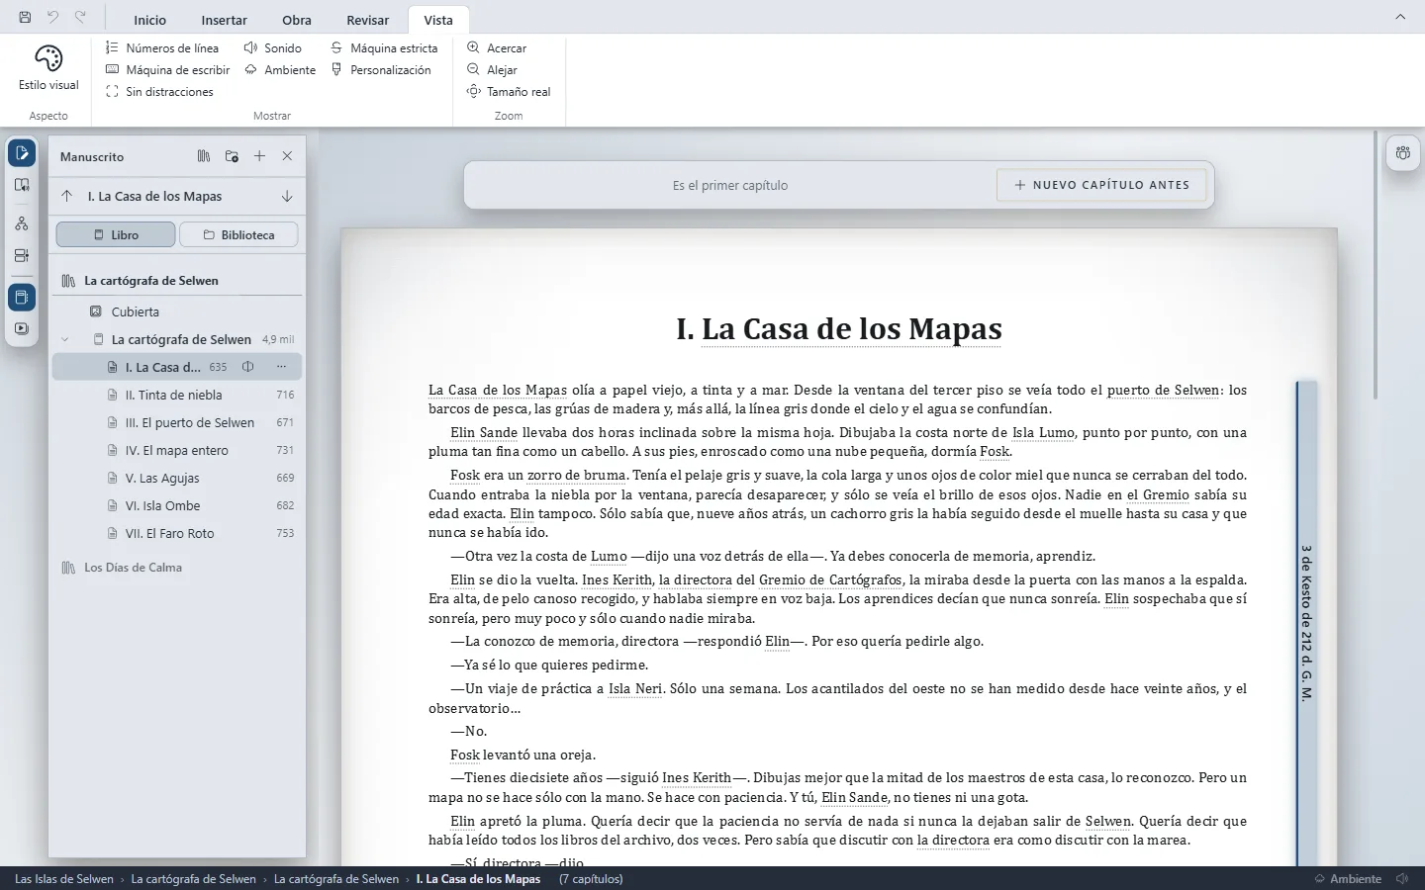Select the Libro view button
Screen dimensions: 1425x890
point(116,235)
